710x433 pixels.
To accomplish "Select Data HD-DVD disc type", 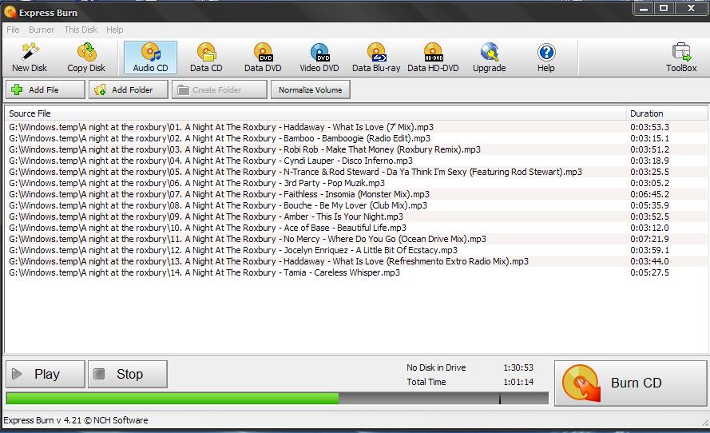I will (433, 58).
